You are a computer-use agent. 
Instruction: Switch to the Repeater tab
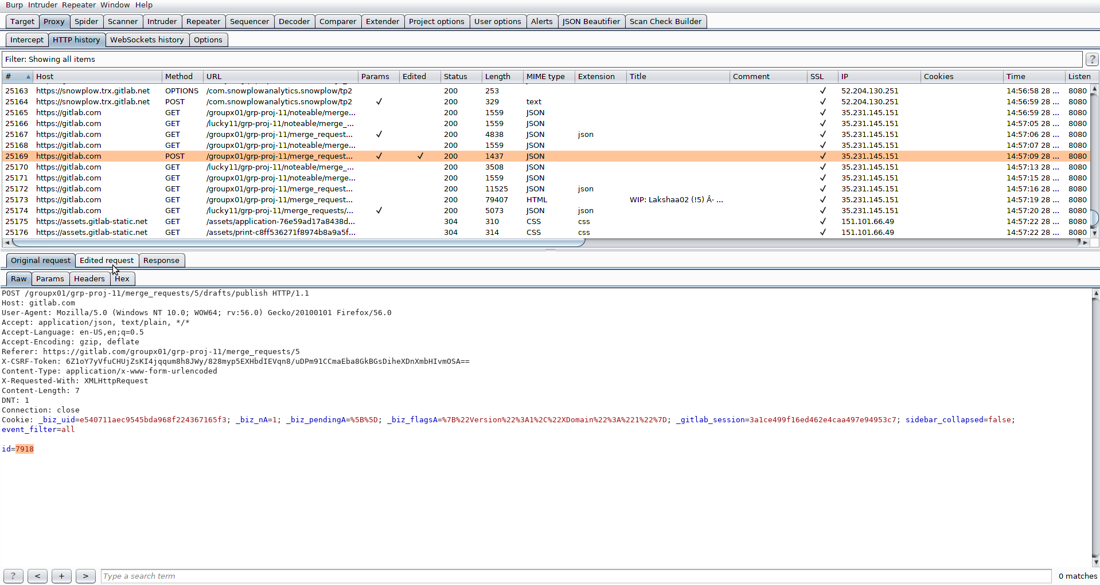click(x=203, y=22)
